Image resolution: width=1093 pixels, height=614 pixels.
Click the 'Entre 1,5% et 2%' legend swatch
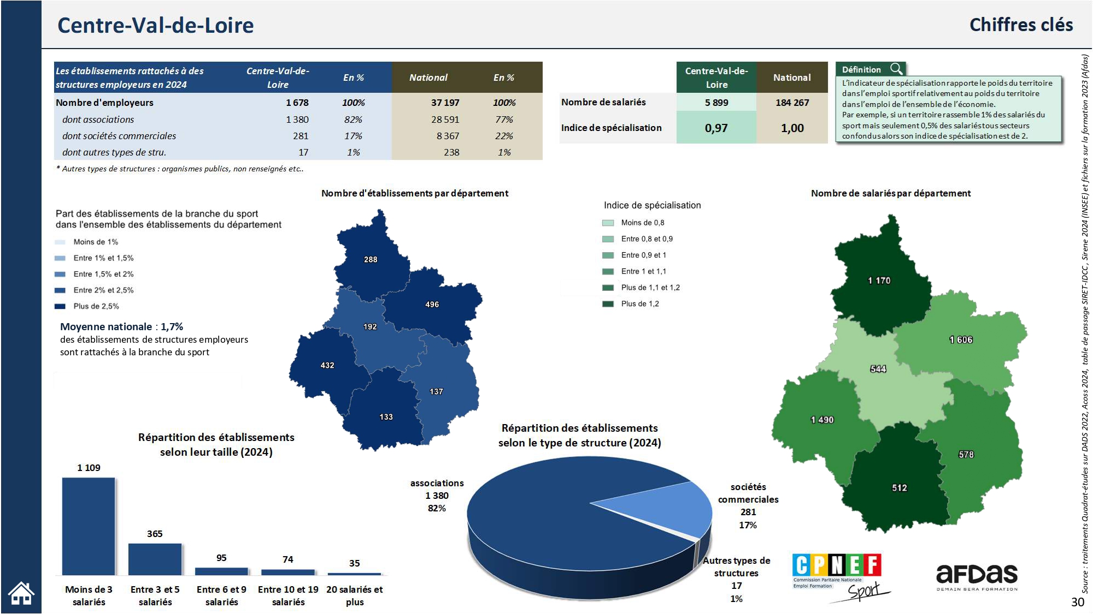pyautogui.click(x=60, y=274)
